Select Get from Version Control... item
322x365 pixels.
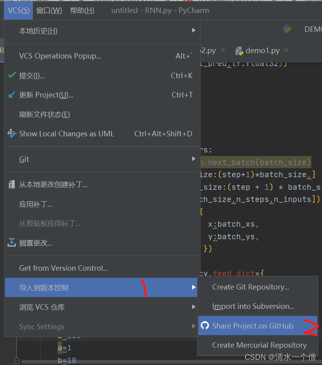pos(102,268)
